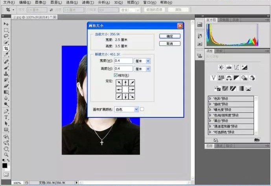The image size is (271, 186).
Task: Set anchor to top-left arrow
Action: (x=119, y=83)
